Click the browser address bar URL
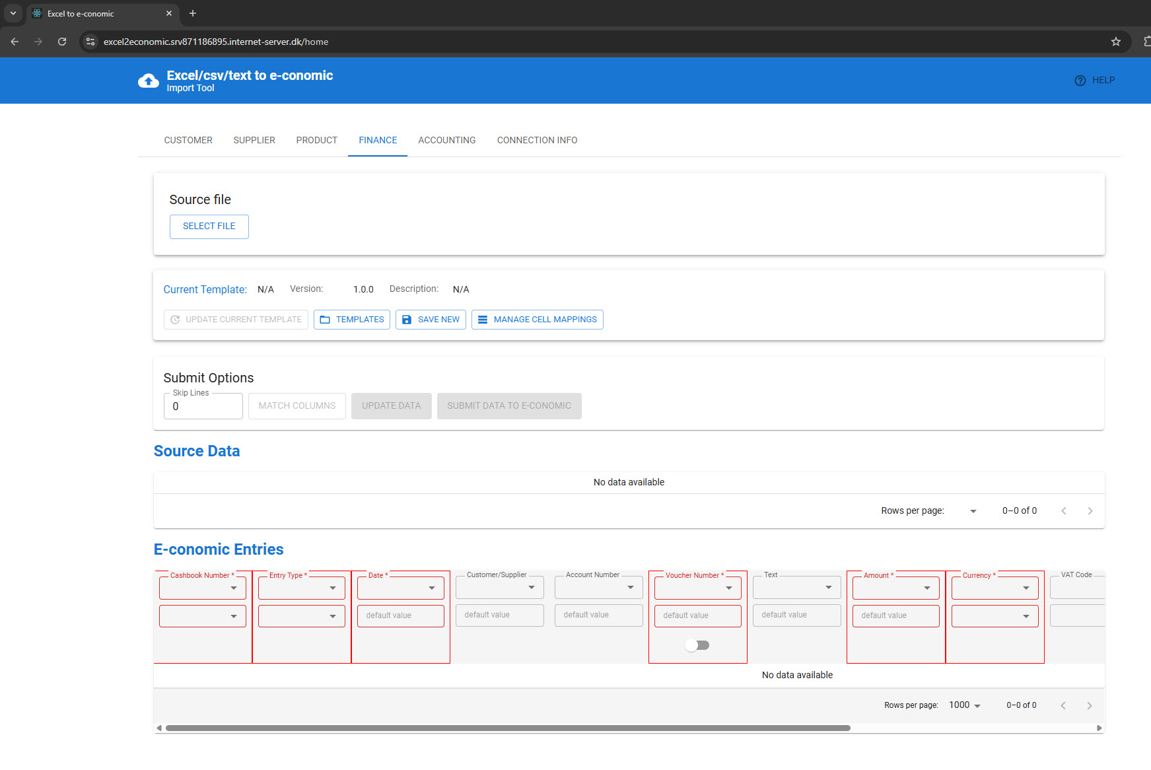The image size is (1151, 770). pos(216,42)
